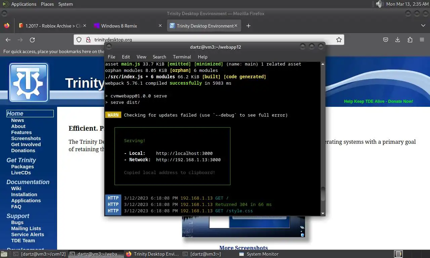Screen dimensions: 430x258
Task: Switch to System Monitor taskbar entry
Action: (259, 254)
